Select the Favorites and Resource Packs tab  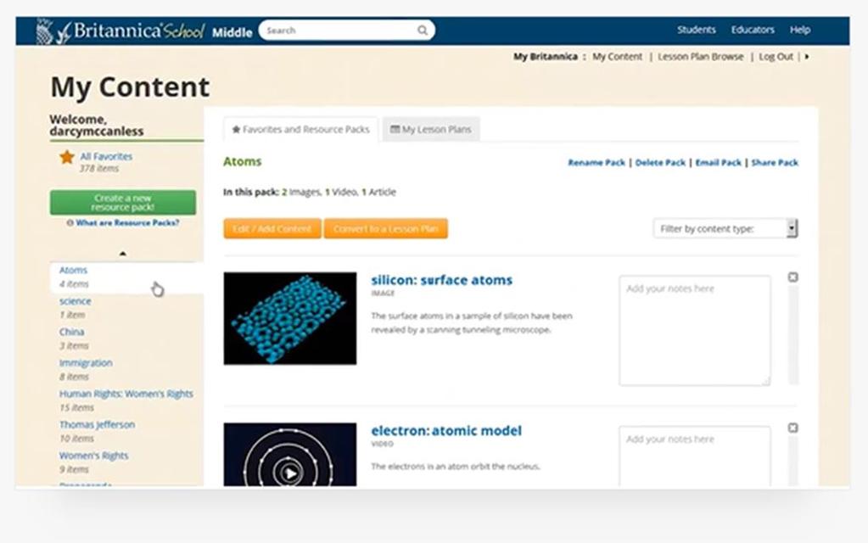pyautogui.click(x=300, y=130)
